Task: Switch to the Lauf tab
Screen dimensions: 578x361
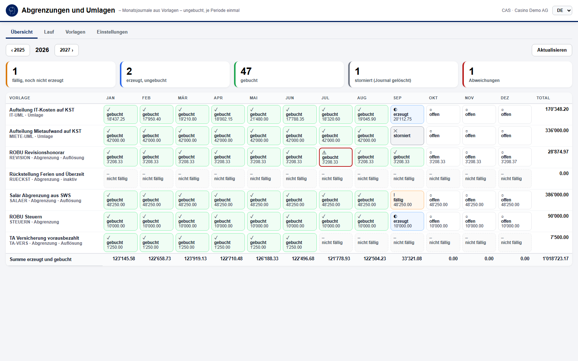Action: pos(49,32)
